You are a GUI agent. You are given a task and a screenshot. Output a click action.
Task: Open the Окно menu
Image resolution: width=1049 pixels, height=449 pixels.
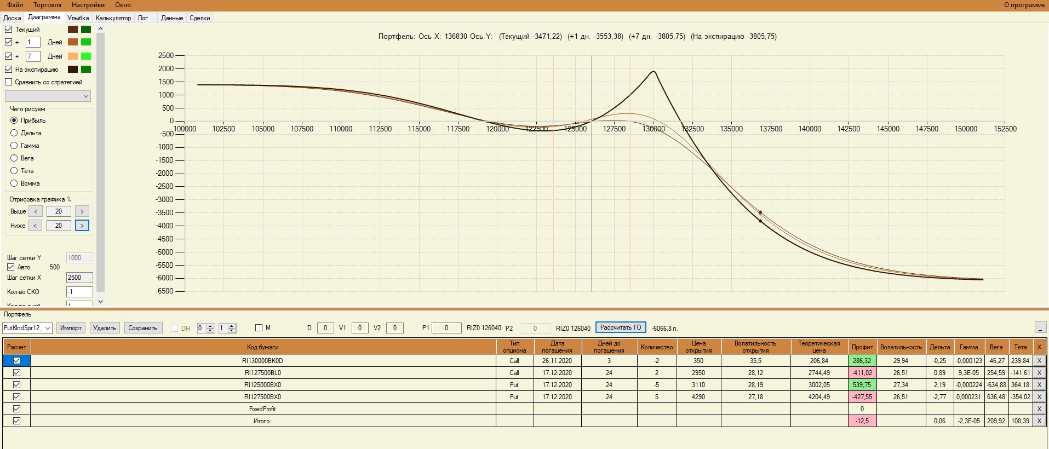click(x=123, y=5)
